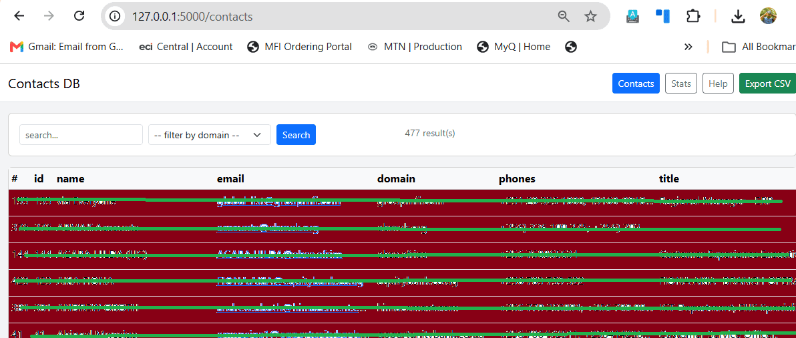Bookmark this page with the star
796x338 pixels.
[x=590, y=17]
